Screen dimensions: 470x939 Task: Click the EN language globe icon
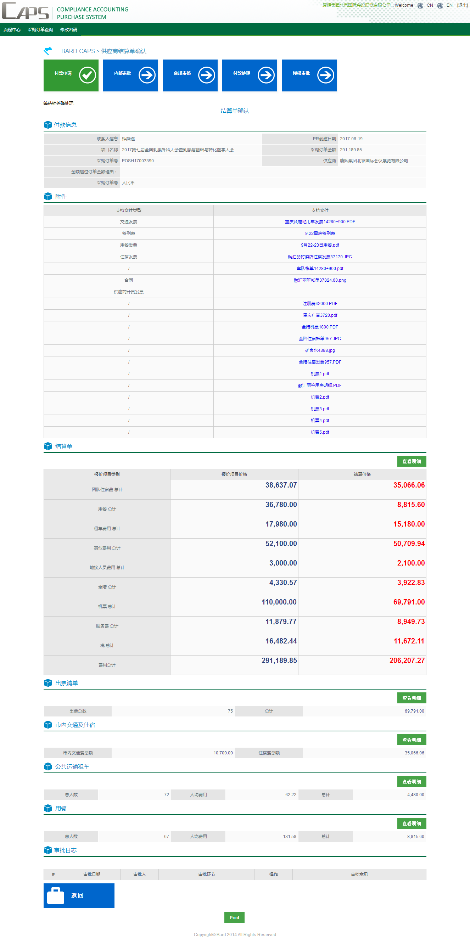[440, 5]
